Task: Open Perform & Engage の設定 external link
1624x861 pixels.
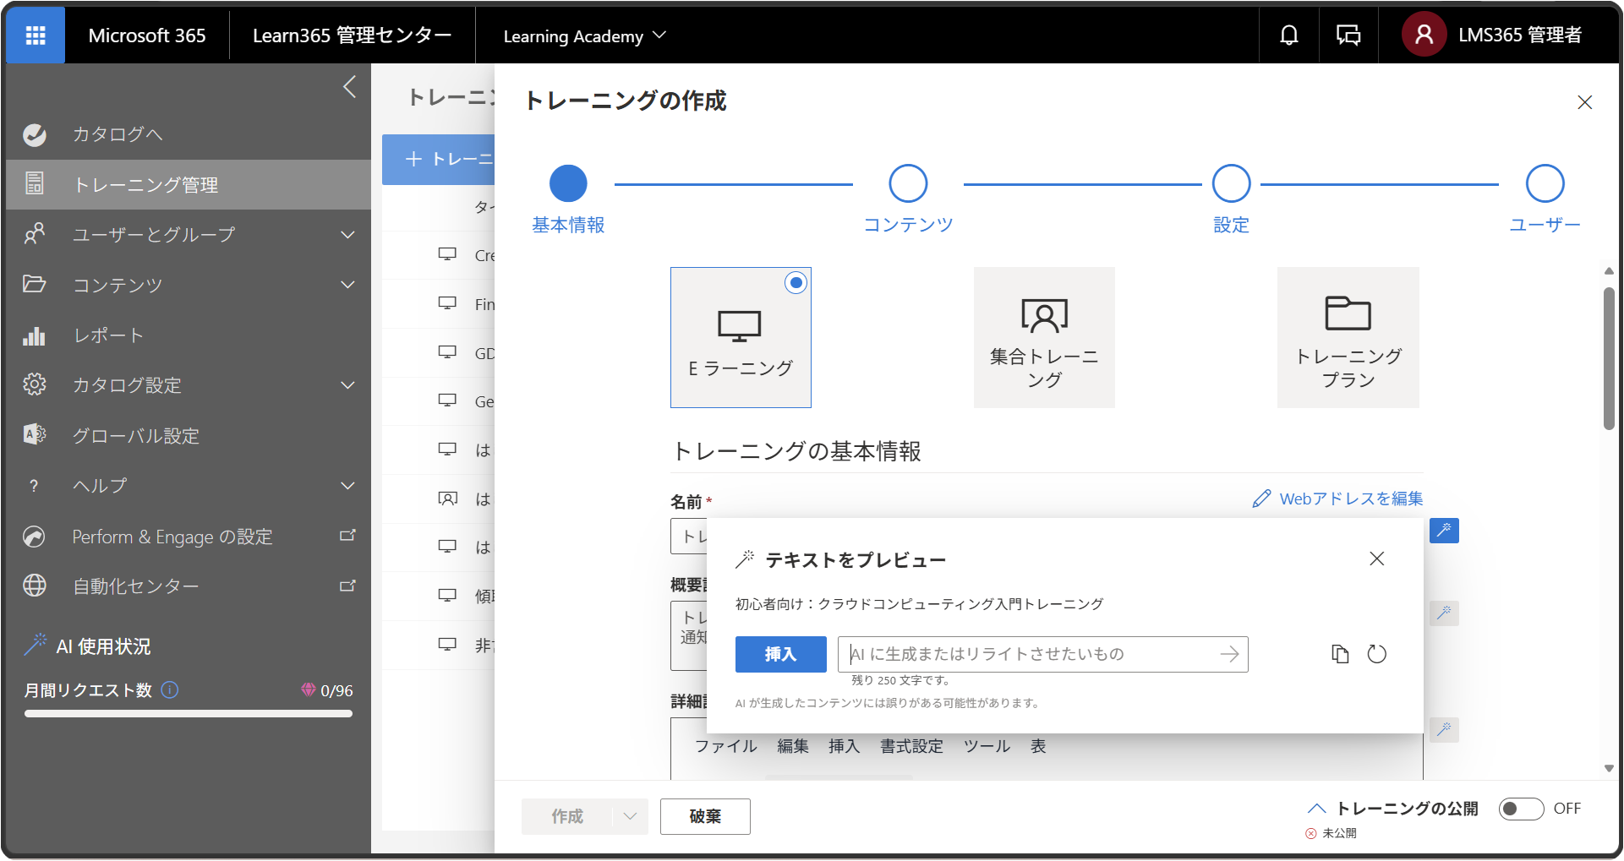Action: [x=189, y=537]
